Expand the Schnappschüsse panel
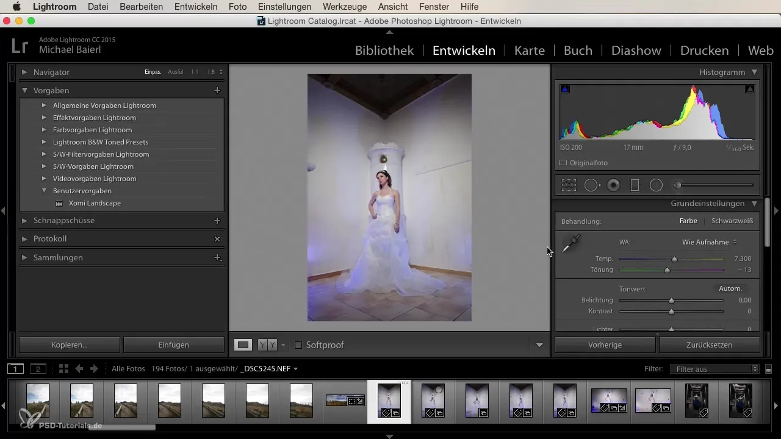Screen dimensions: 781x439 click(x=24, y=221)
